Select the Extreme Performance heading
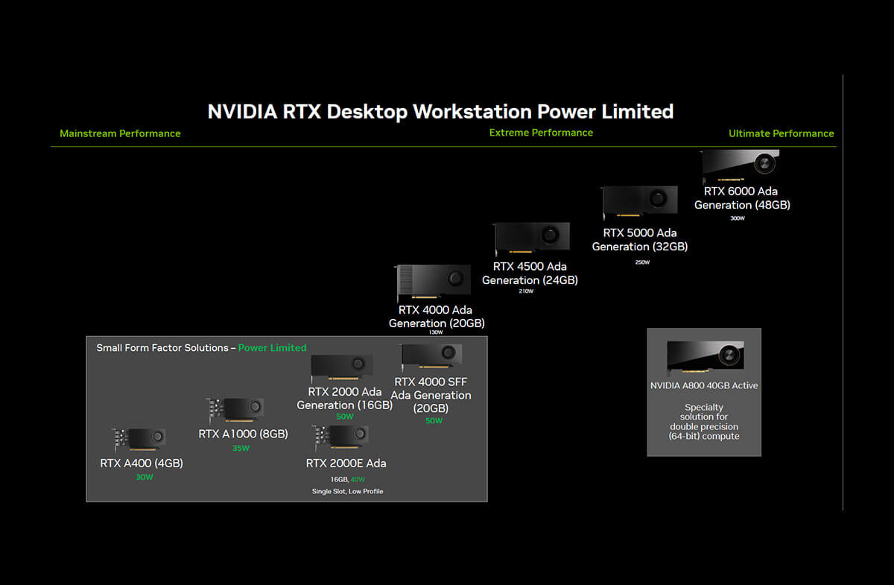894x585 pixels. (x=541, y=133)
